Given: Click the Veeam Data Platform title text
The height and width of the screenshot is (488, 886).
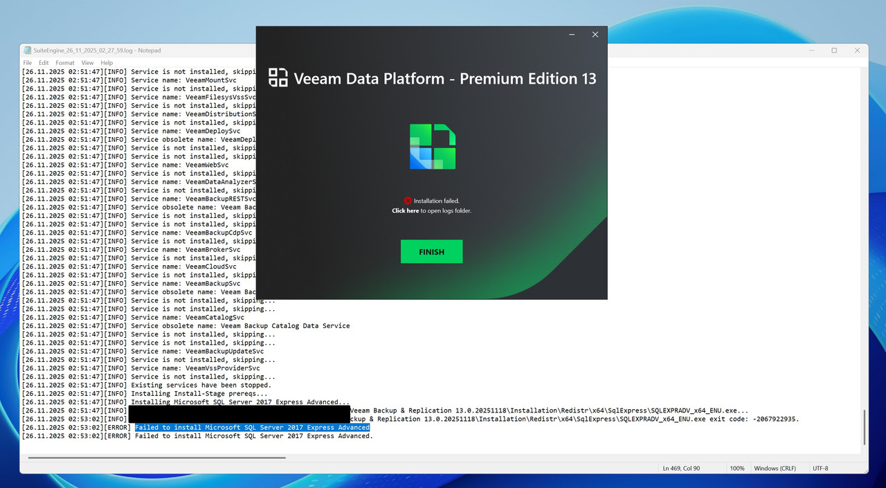Looking at the screenshot, I should pos(445,78).
